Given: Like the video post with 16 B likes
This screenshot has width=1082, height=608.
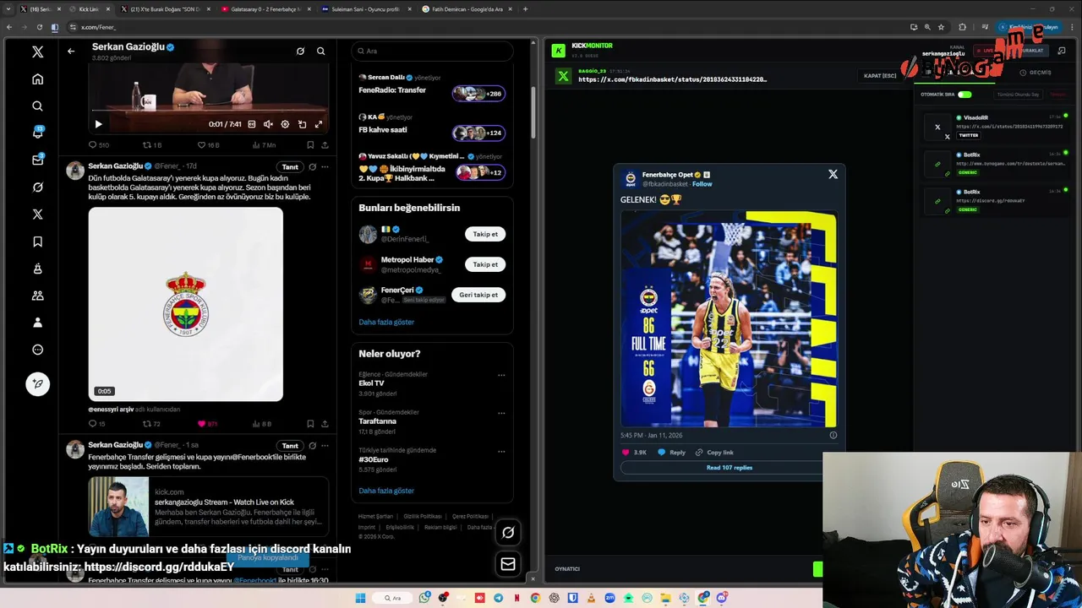Looking at the screenshot, I should coord(208,145).
